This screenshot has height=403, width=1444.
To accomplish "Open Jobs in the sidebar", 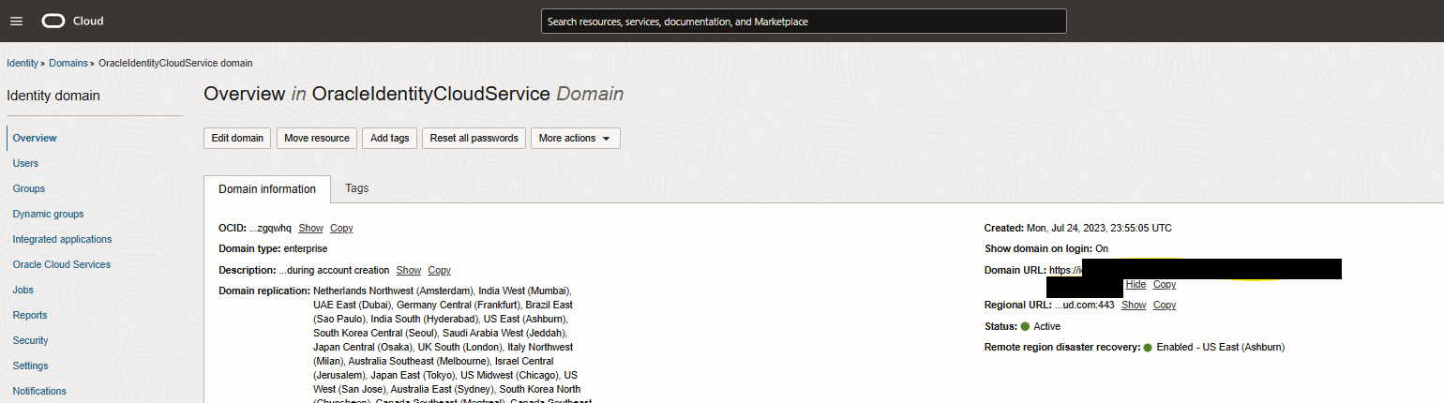I will (23, 290).
